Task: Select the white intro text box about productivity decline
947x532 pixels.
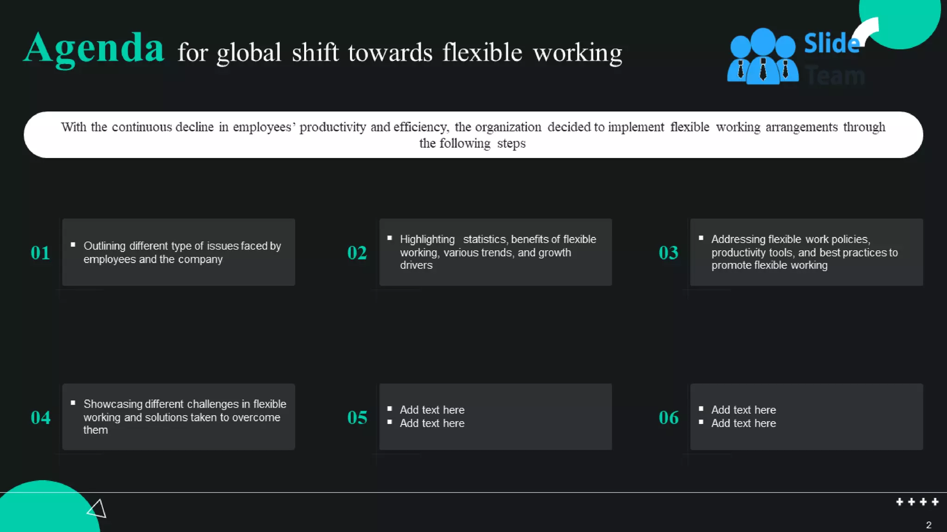Action: [473, 135]
